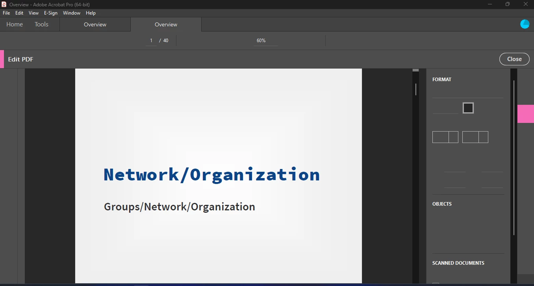
Task: Switch to the inactive Overview document tab
Action: tap(95, 24)
